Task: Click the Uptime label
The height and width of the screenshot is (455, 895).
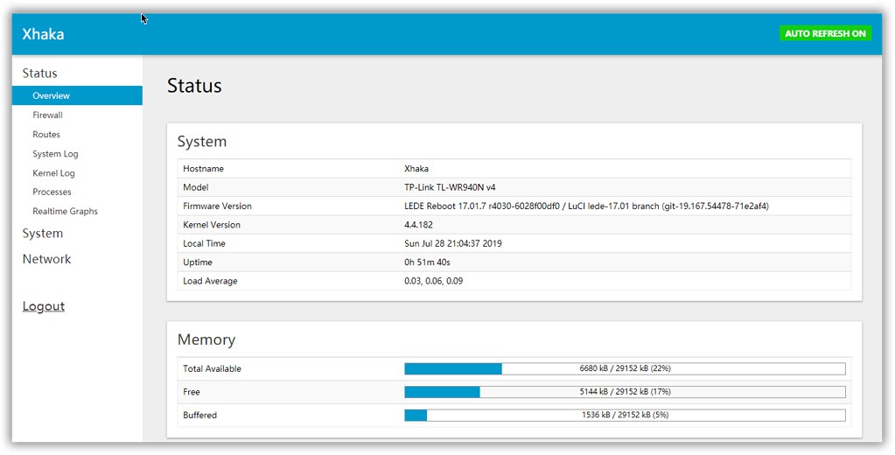Action: [198, 262]
